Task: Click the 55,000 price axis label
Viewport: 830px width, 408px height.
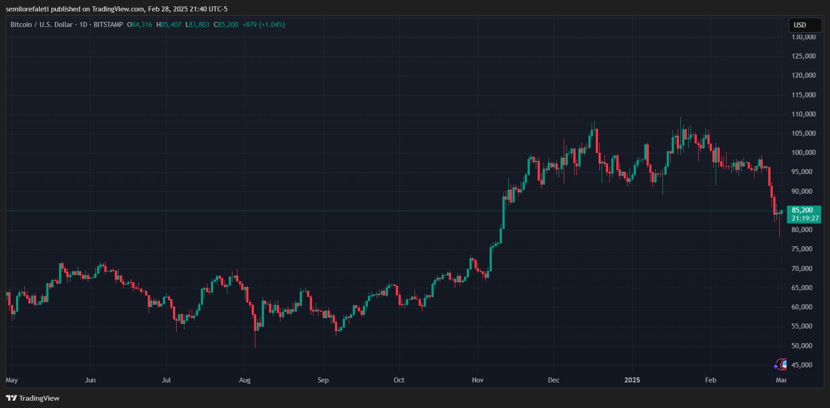Action: tap(802, 326)
